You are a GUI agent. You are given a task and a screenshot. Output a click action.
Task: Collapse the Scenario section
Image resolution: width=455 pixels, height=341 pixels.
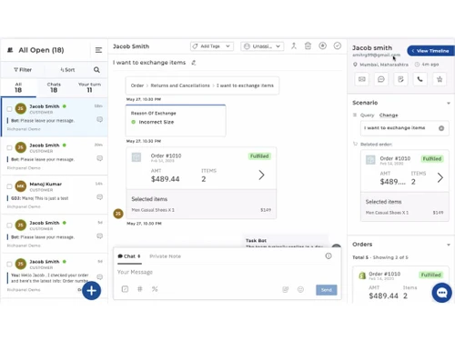pyautogui.click(x=449, y=103)
